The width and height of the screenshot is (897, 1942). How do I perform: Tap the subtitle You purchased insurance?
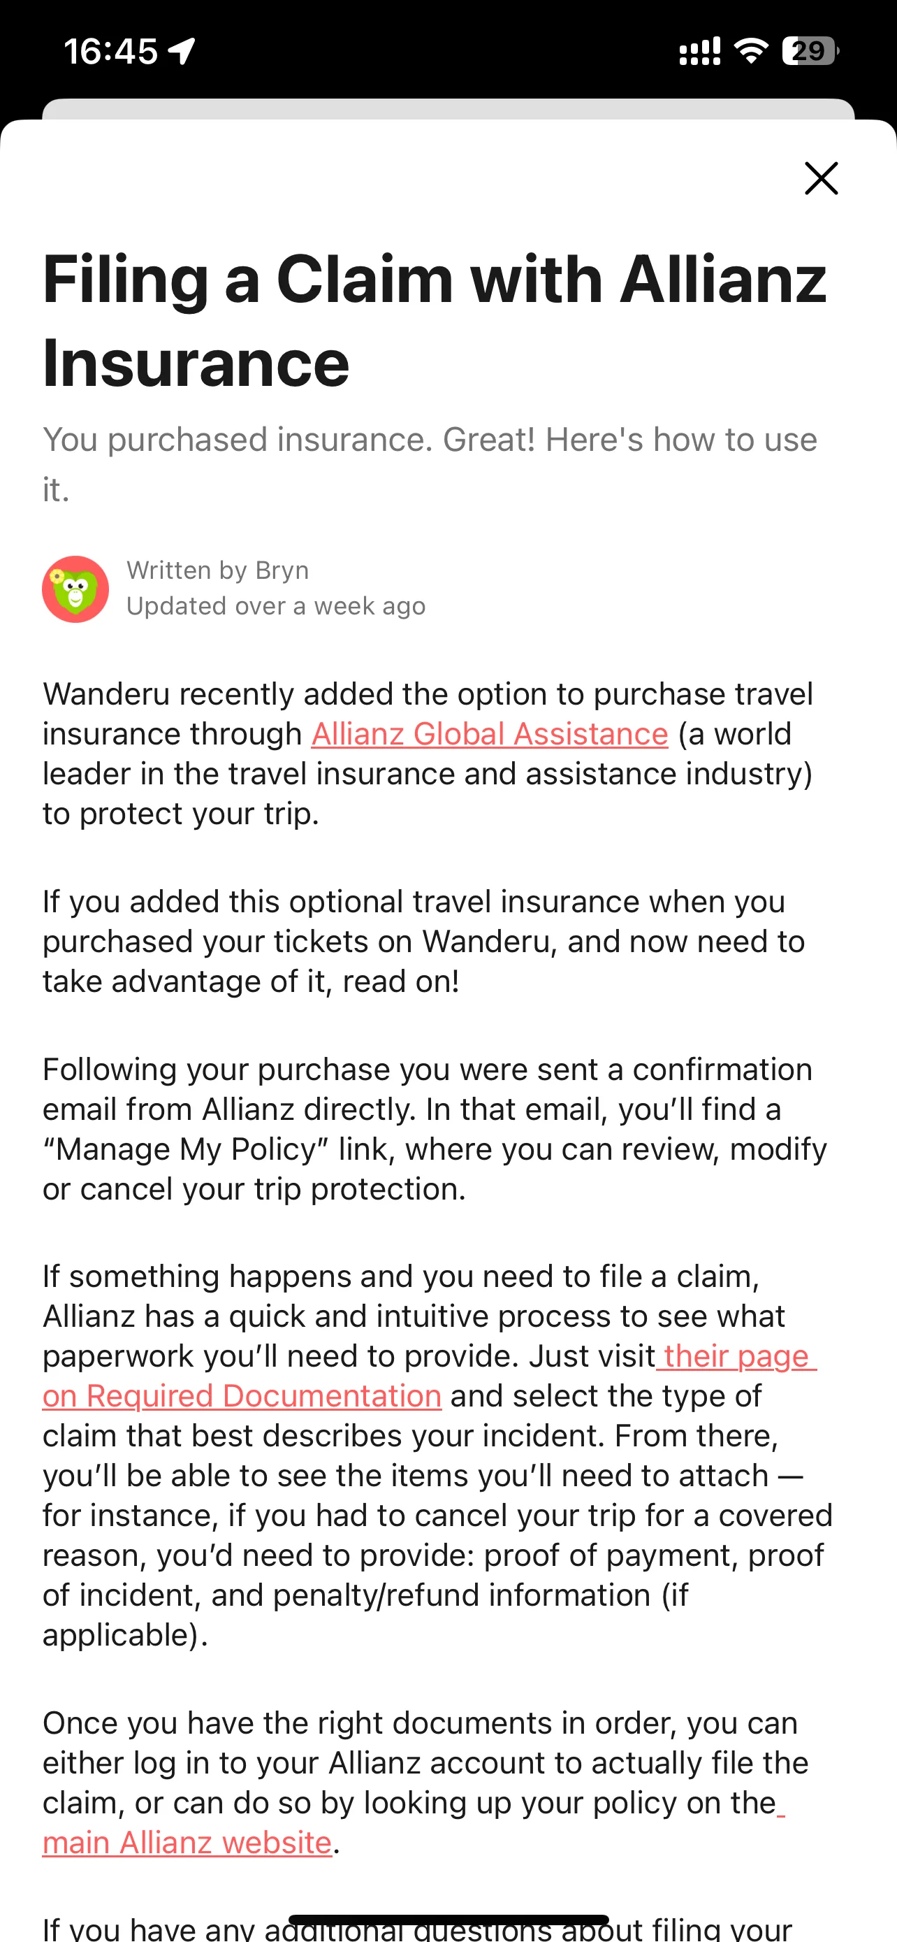point(430,464)
